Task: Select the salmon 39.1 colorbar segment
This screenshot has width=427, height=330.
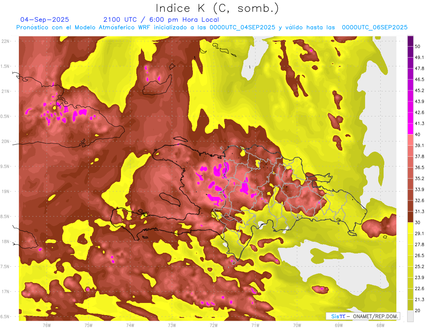Action: click(410, 140)
